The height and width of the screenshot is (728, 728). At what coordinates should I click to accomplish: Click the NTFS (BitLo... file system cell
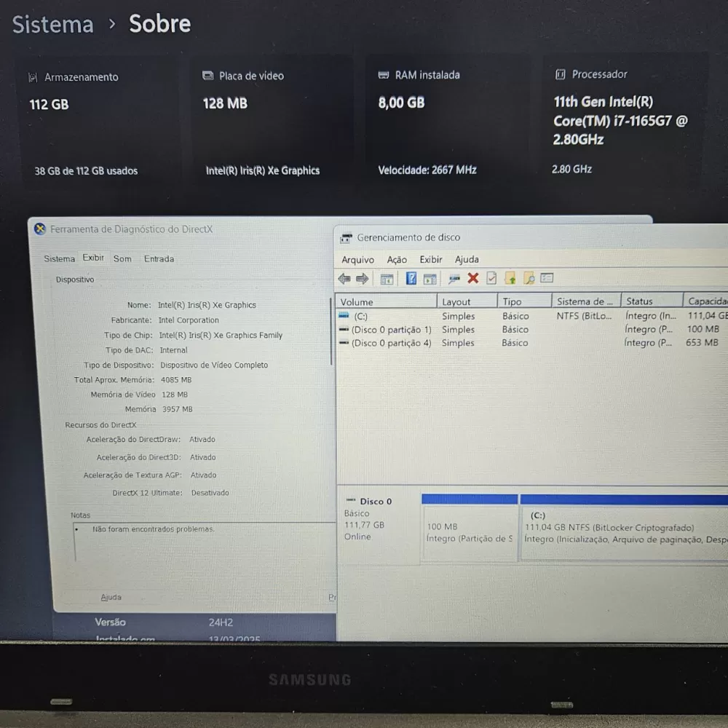click(x=584, y=316)
